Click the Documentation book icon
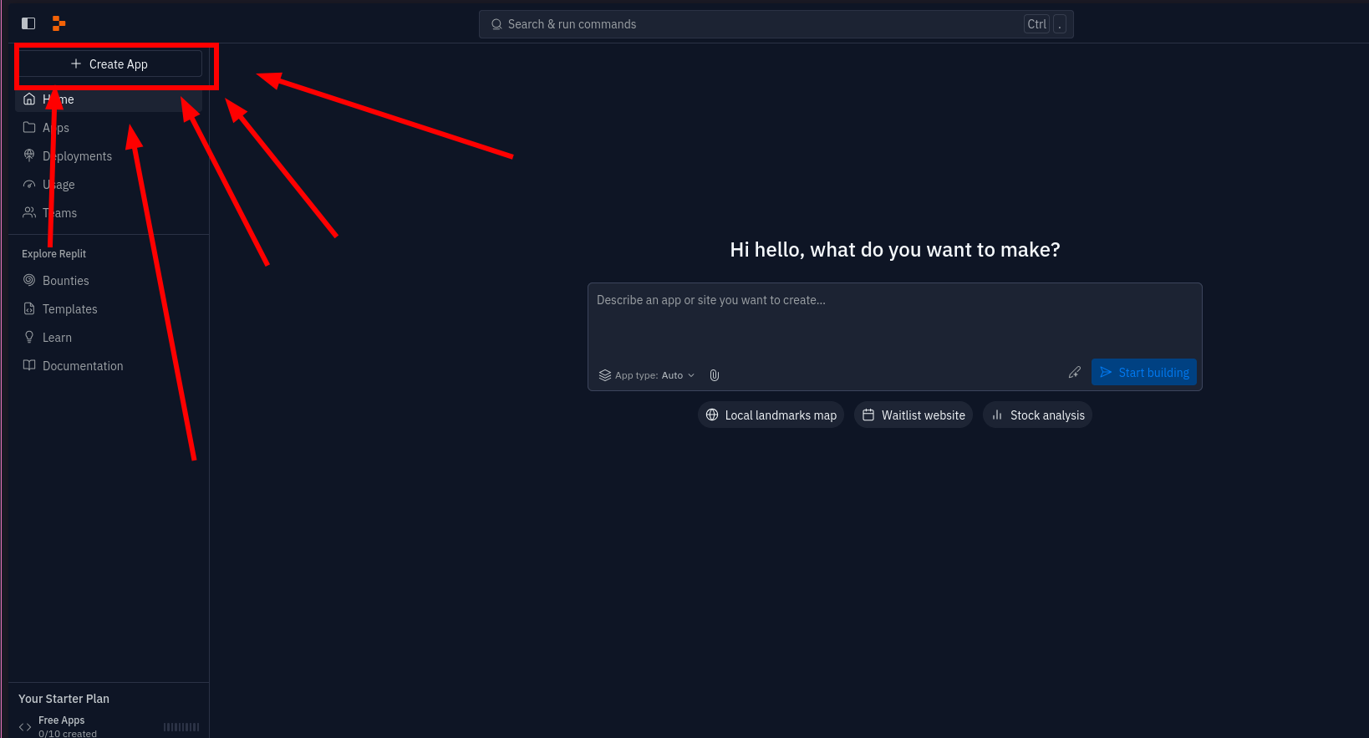The width and height of the screenshot is (1369, 738). 29,365
